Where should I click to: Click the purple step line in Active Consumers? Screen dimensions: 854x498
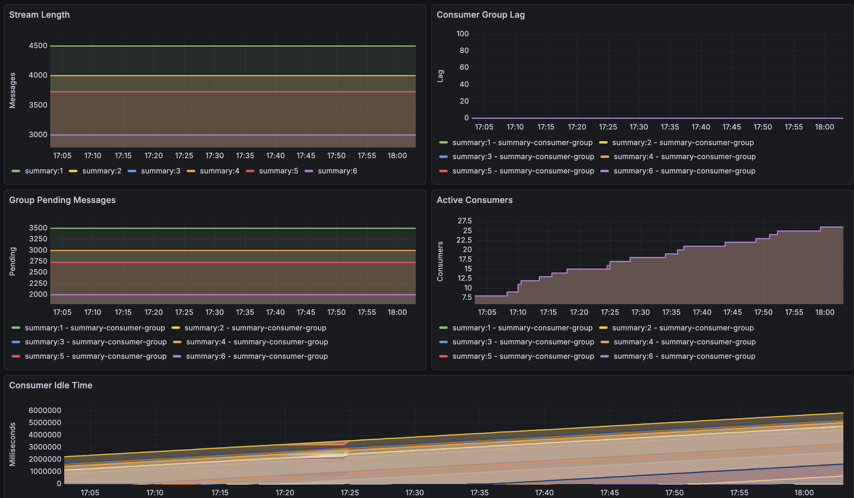tap(705, 246)
